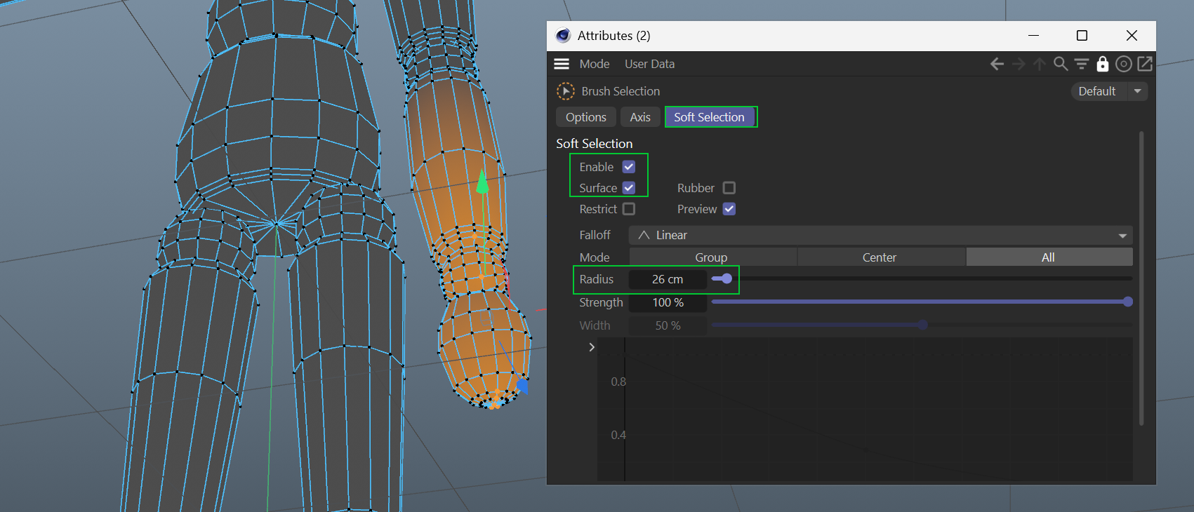Minimize the Attributes window

pos(1033,36)
